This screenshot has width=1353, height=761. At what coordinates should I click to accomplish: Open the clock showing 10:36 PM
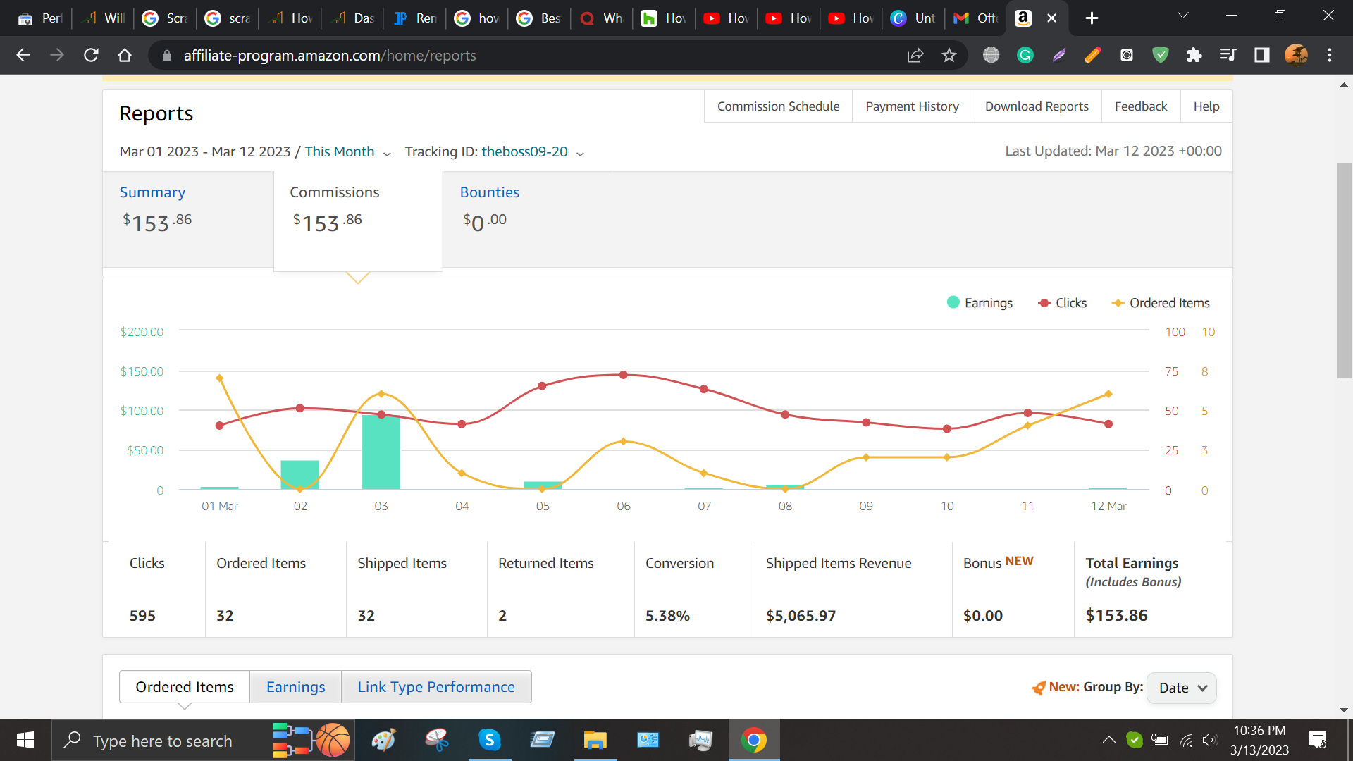point(1260,740)
